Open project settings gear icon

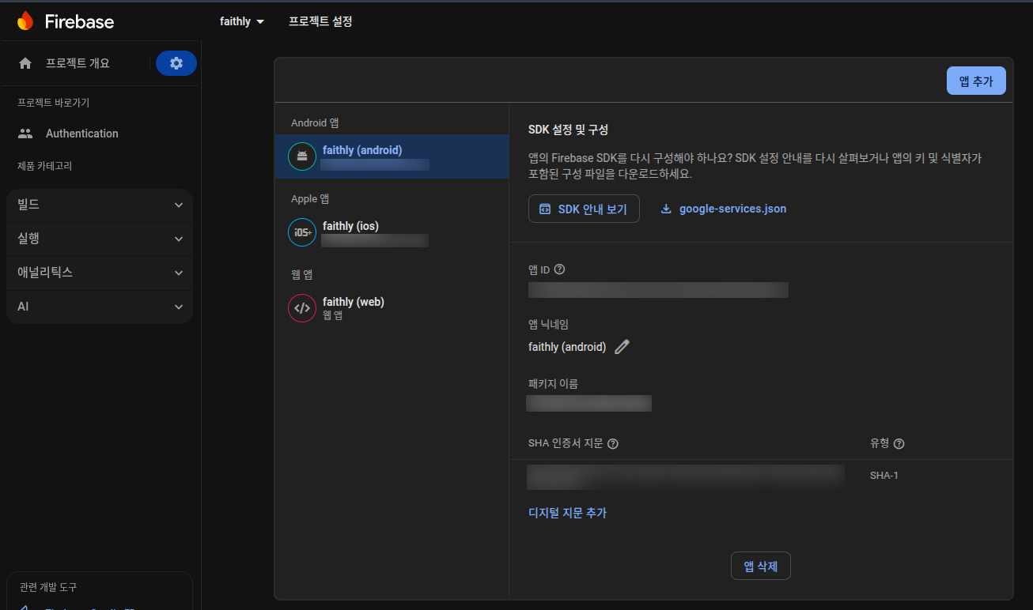click(176, 63)
